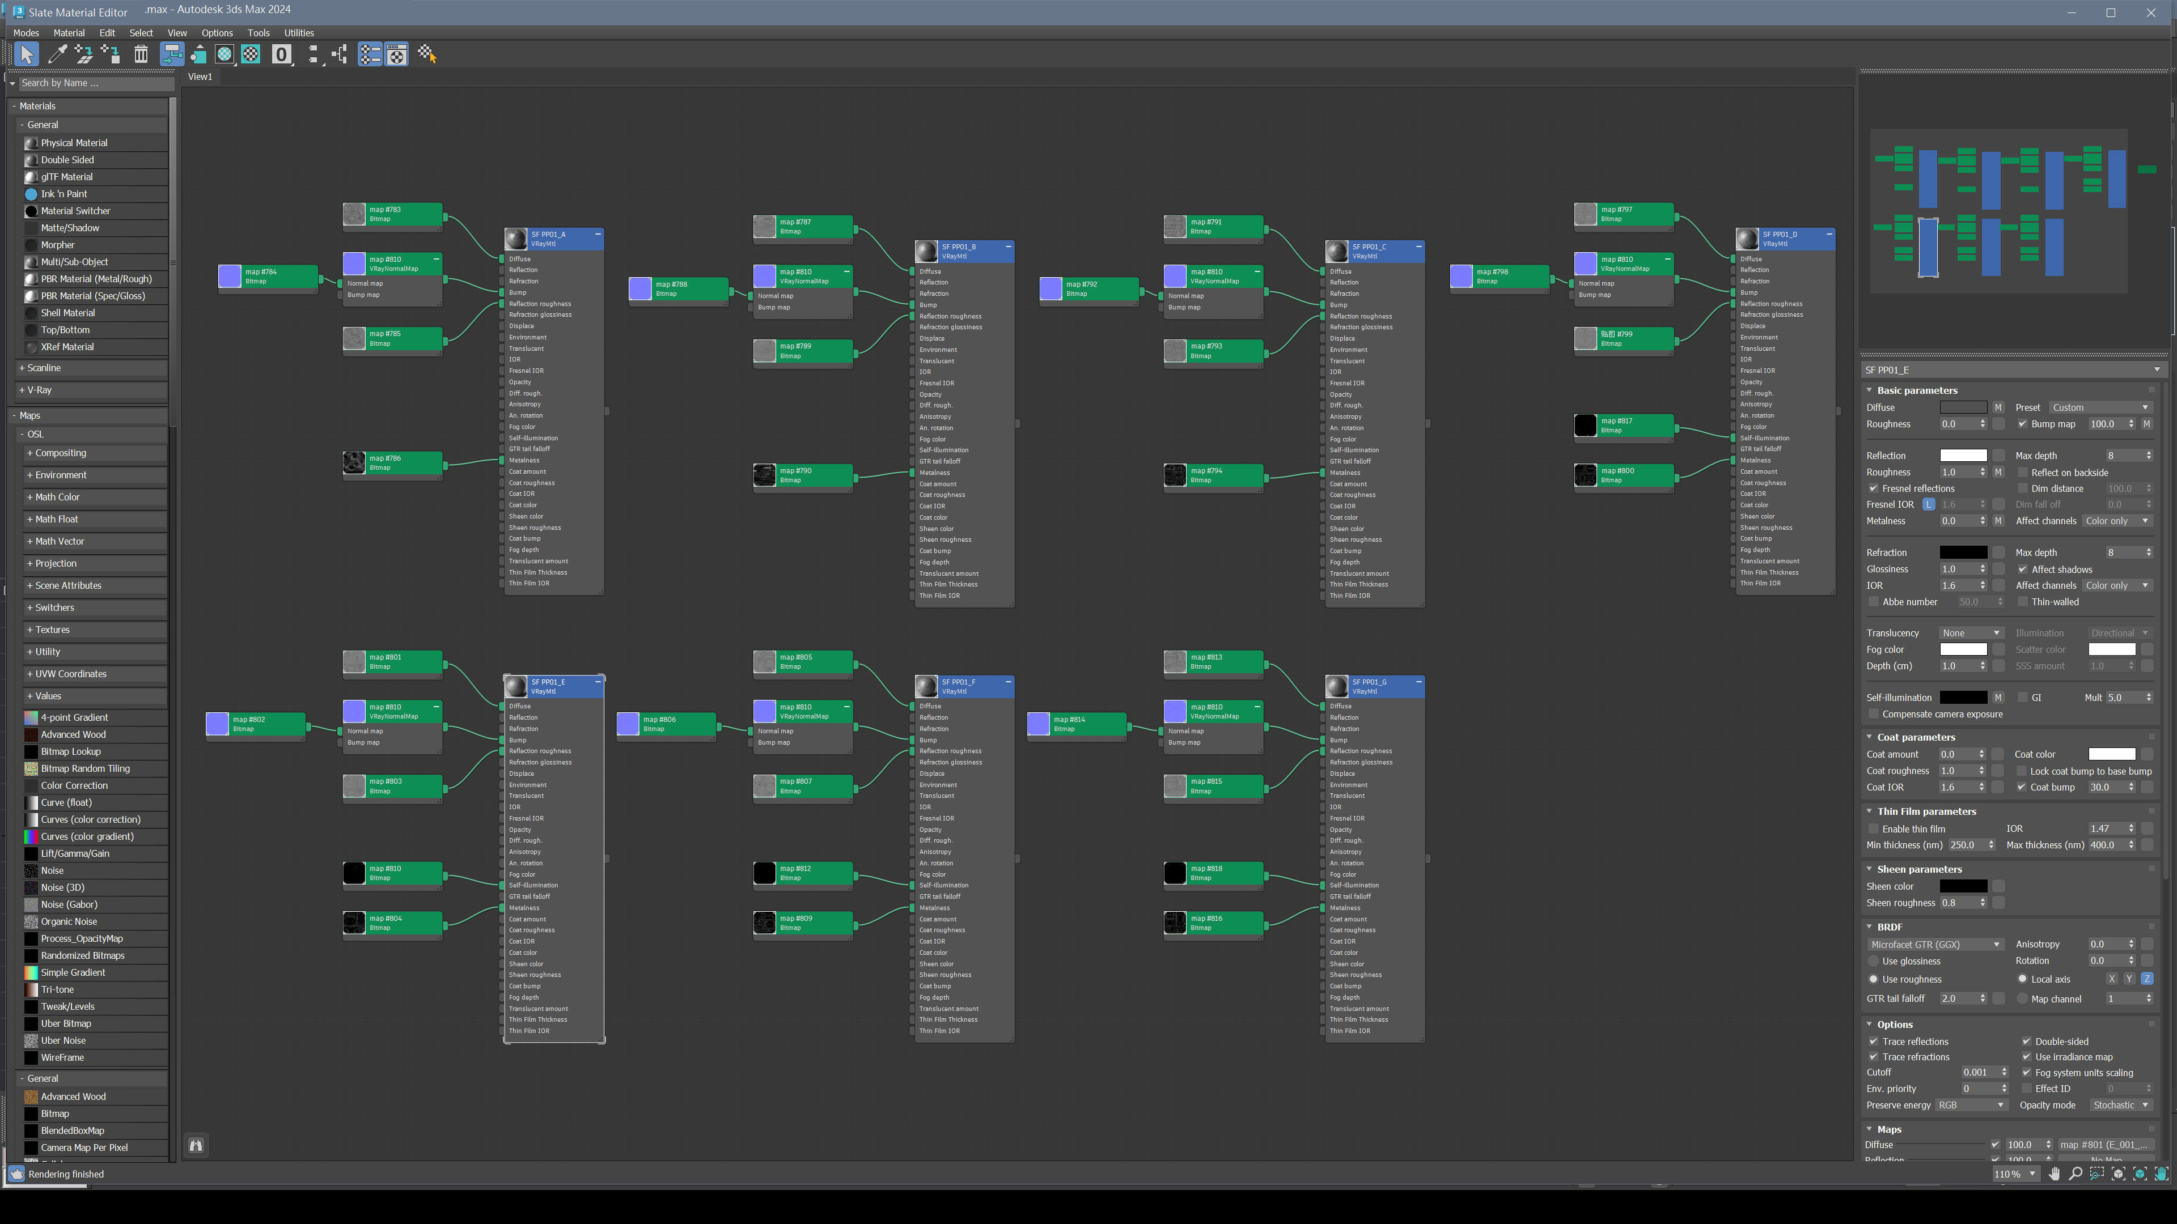The height and width of the screenshot is (1224, 2177).
Task: Click the Material ID Channel 0 button
Action: pos(281,55)
